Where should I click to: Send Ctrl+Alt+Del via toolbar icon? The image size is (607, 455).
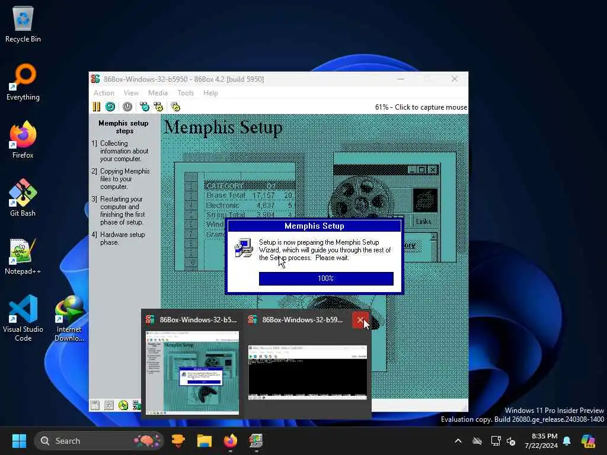145,107
